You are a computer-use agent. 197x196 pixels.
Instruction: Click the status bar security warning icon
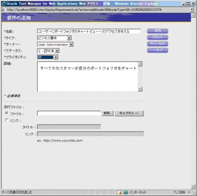tap(120, 192)
